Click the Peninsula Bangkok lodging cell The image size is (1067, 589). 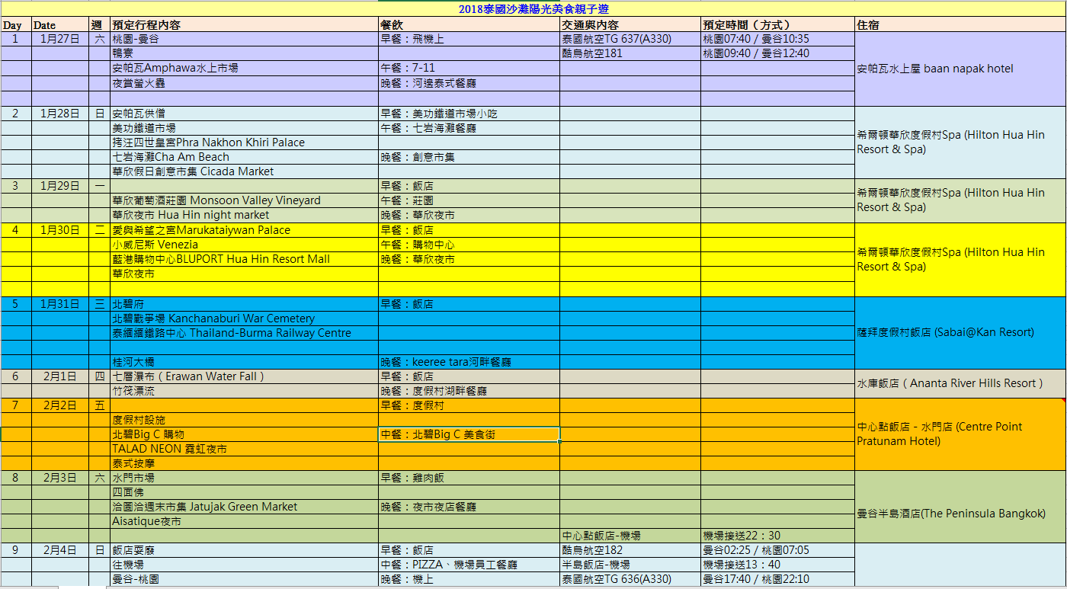click(x=959, y=514)
